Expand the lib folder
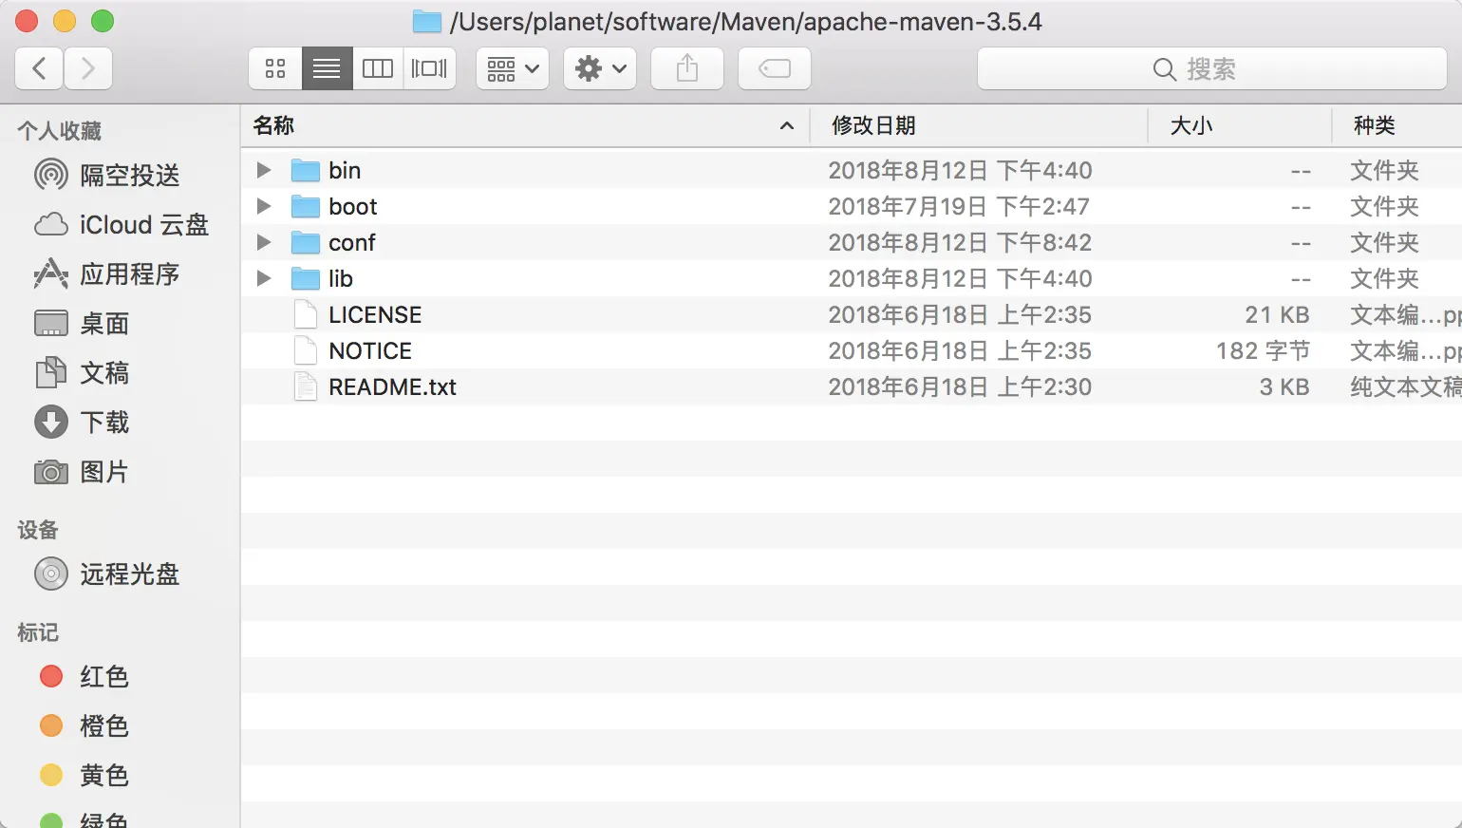 click(264, 278)
